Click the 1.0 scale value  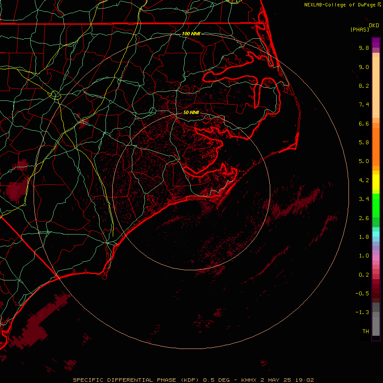pyautogui.click(x=364, y=256)
